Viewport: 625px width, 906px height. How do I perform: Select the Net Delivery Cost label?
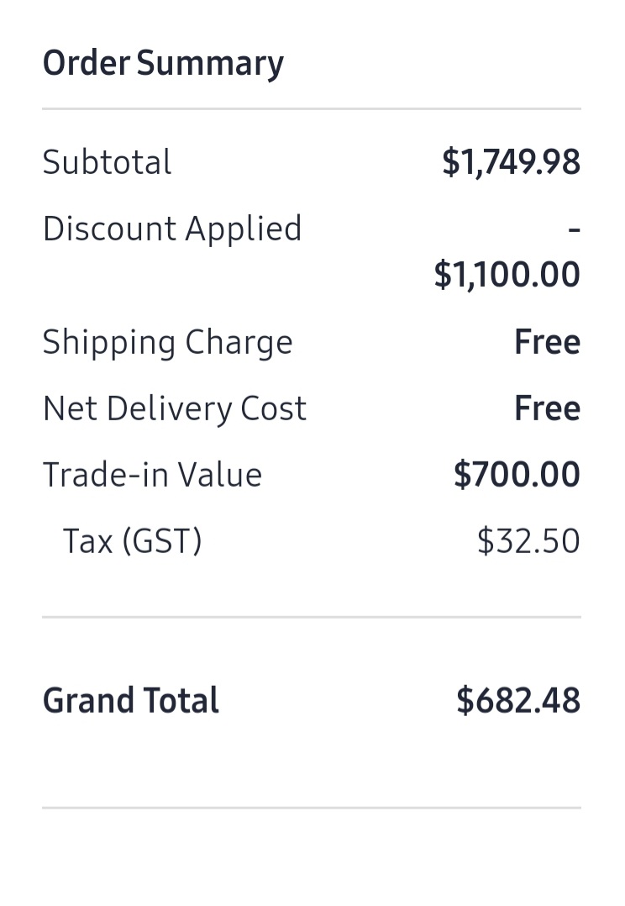pyautogui.click(x=175, y=408)
